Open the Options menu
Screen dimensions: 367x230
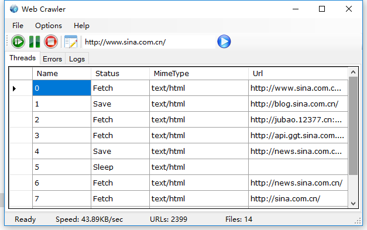coord(49,26)
